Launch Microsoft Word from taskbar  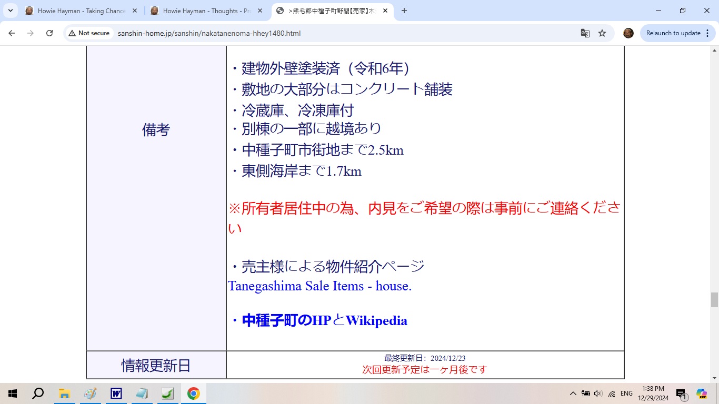(116, 393)
